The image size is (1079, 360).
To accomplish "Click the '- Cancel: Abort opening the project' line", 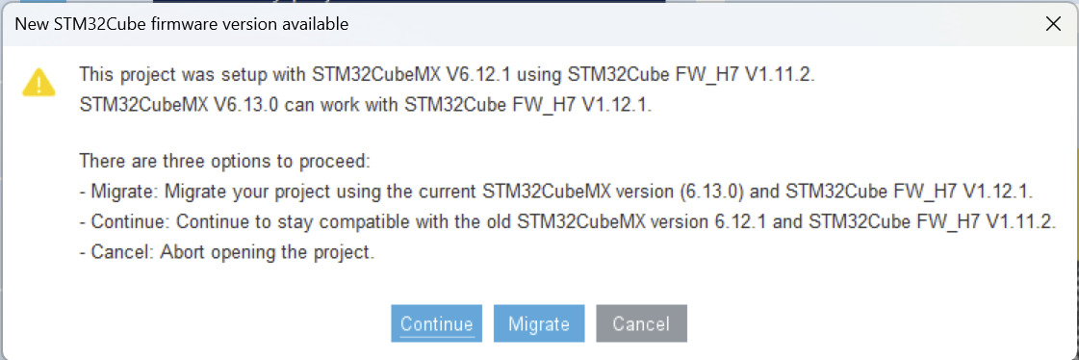I will coord(227,252).
